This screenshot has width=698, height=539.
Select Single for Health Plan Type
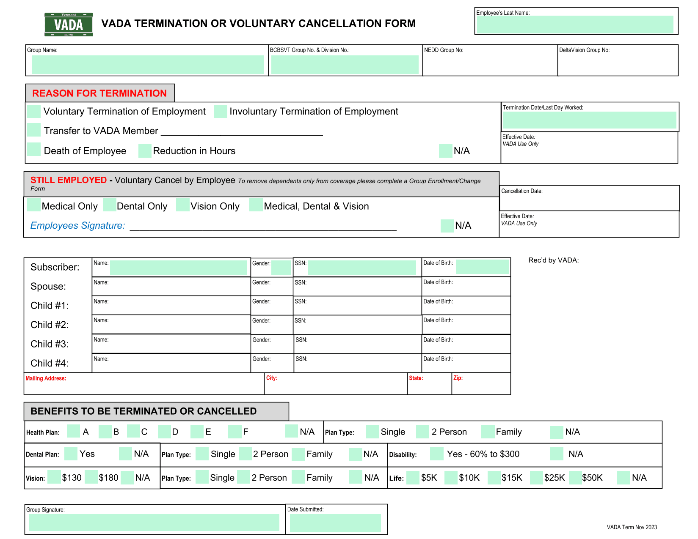point(372,432)
